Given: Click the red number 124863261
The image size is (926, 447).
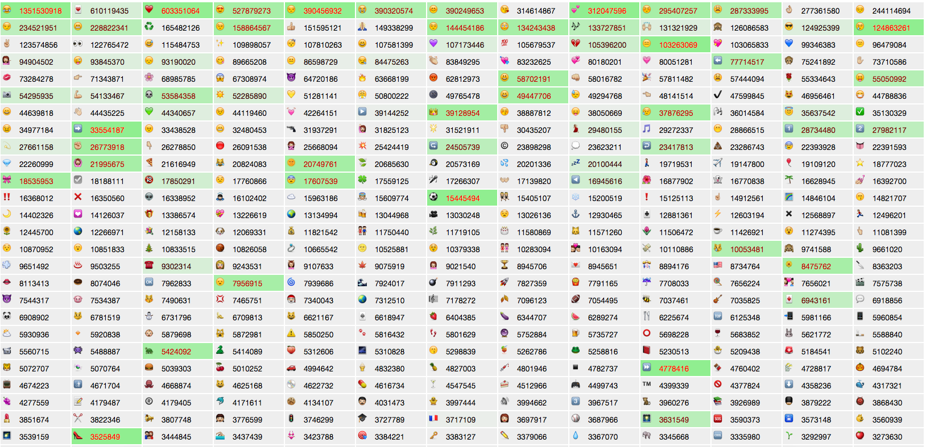Looking at the screenshot, I should click(891, 28).
